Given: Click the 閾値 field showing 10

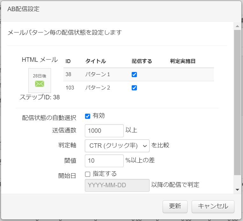Looking at the screenshot, I should (x=104, y=161).
